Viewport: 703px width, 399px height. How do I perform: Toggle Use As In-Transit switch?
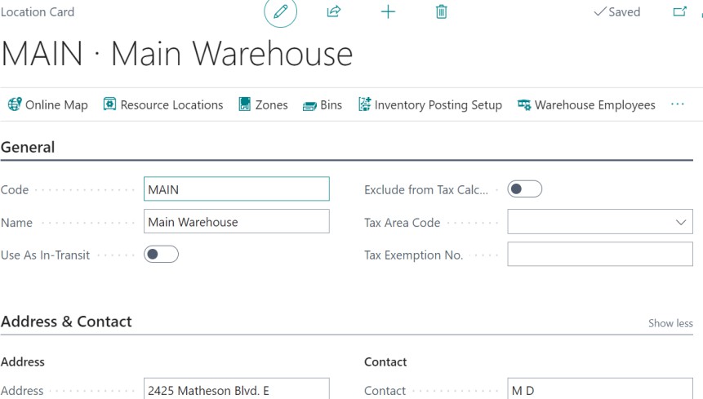pyautogui.click(x=161, y=255)
